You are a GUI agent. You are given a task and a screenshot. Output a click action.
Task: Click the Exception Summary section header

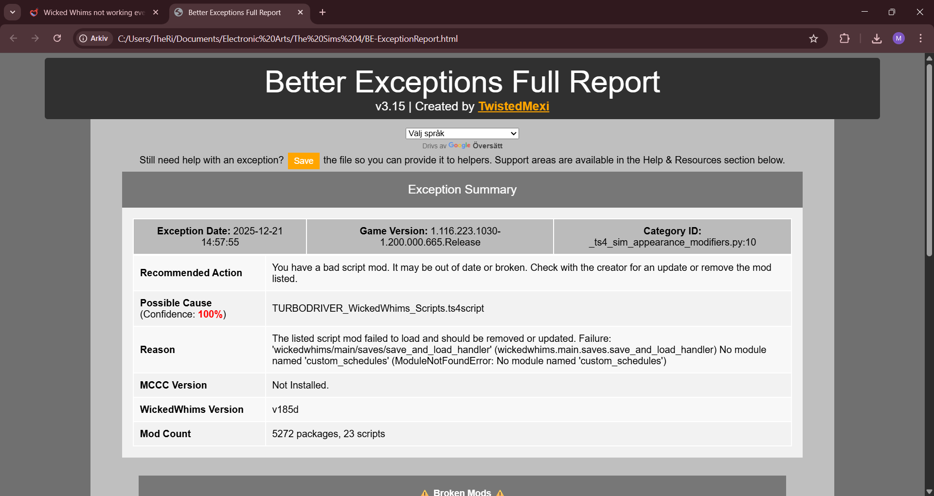point(462,190)
